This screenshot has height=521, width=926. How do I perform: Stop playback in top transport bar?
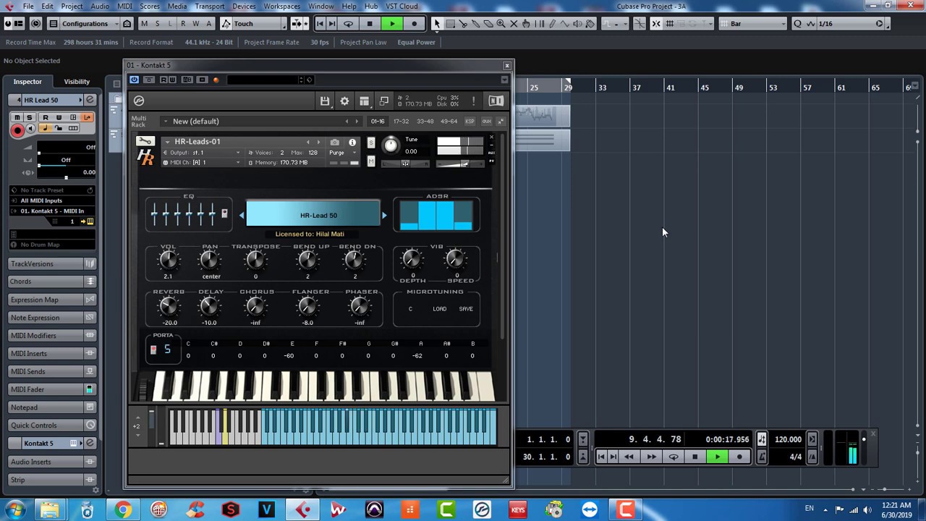(370, 24)
